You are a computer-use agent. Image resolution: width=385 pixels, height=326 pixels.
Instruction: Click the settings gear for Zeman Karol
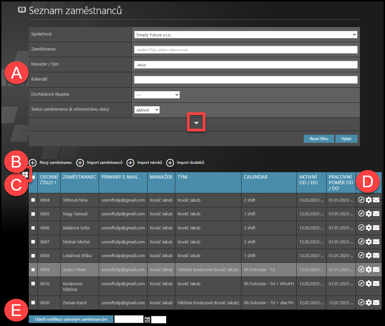point(369,303)
